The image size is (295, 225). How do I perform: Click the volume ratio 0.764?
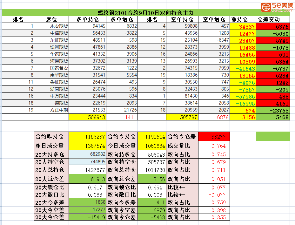[214, 146]
